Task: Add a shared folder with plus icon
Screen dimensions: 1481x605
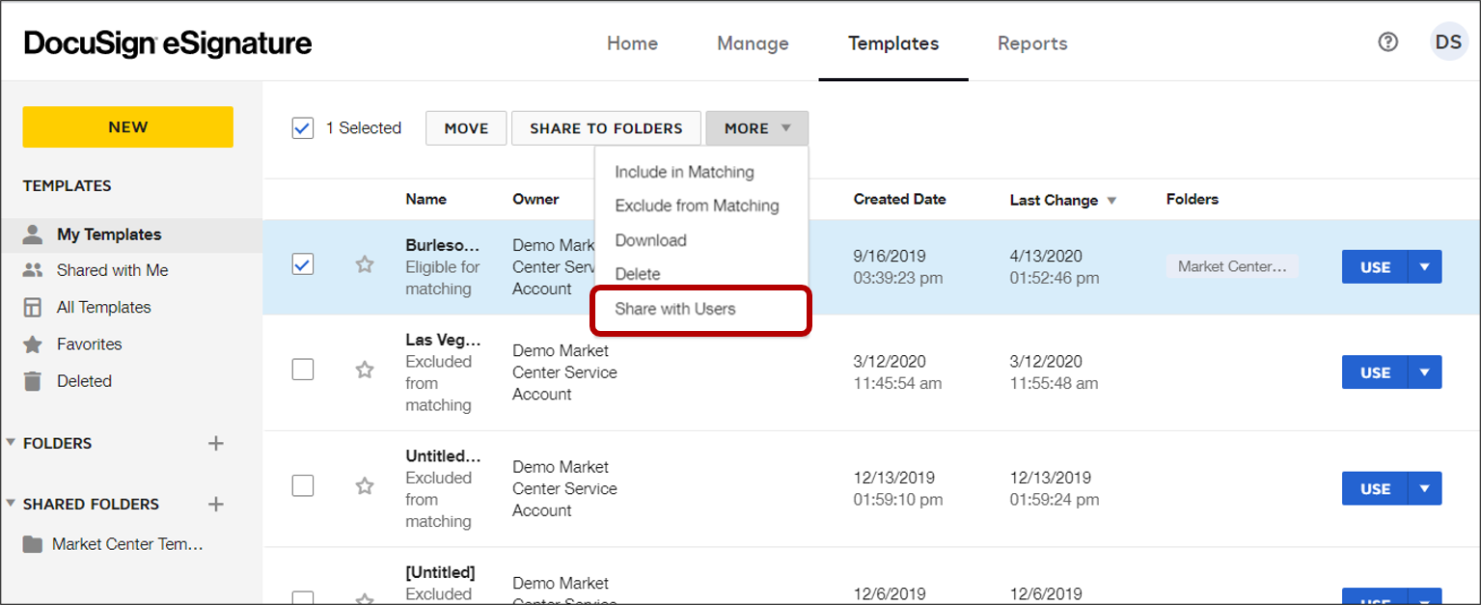Action: pyautogui.click(x=216, y=505)
